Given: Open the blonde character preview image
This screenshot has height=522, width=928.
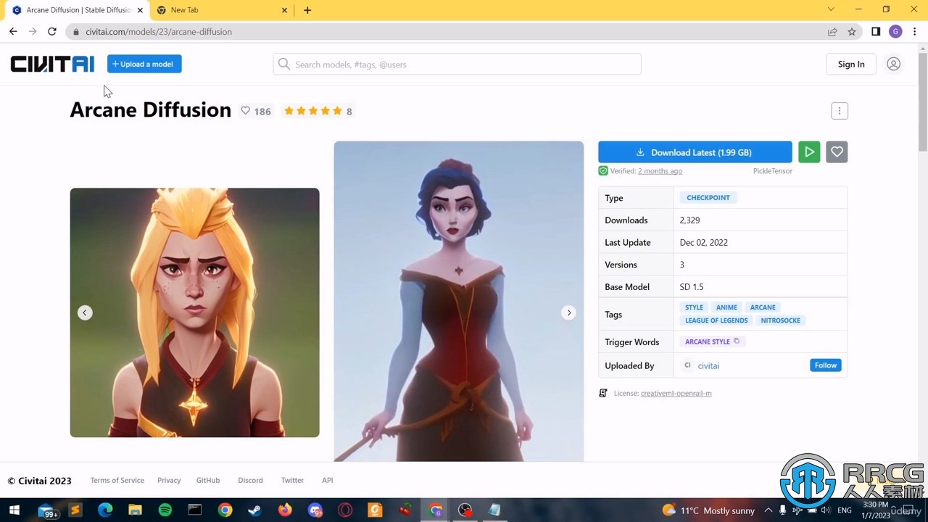Looking at the screenshot, I should [194, 312].
